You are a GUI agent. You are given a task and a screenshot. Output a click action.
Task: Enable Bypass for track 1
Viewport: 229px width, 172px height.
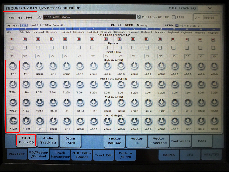click(11, 48)
